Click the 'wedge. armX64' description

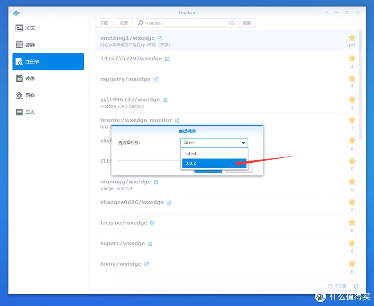click(116, 189)
